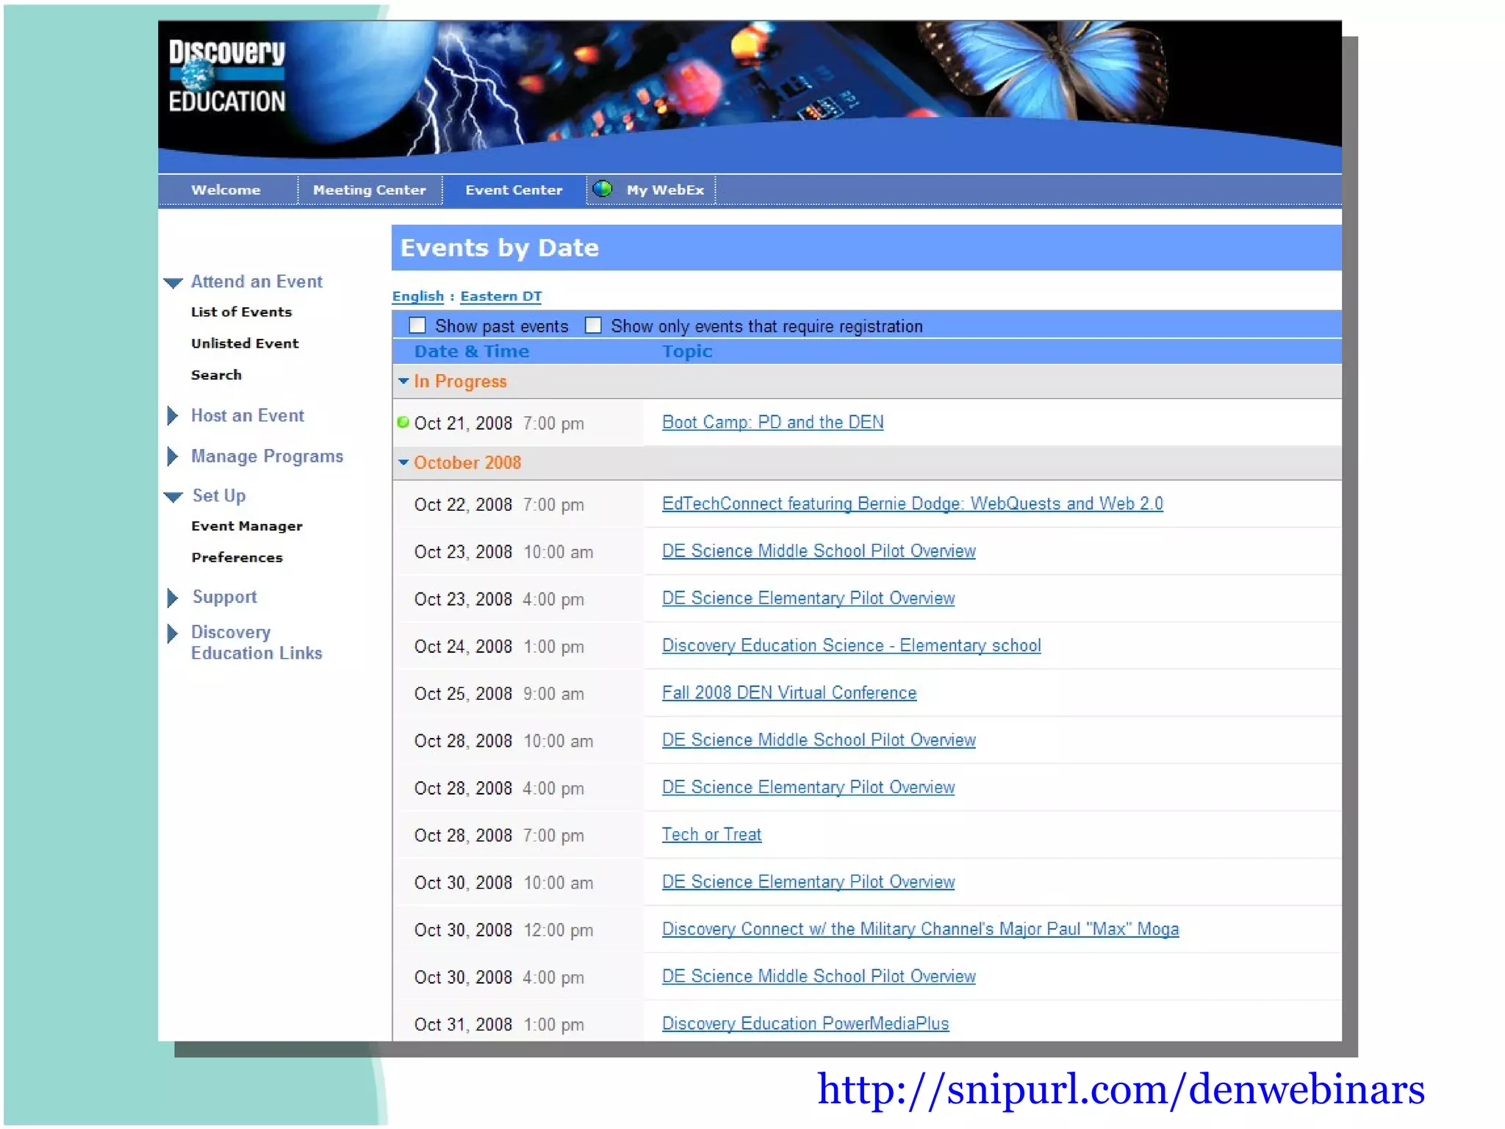
Task: Click the globe icon beside My WebEx
Action: tap(603, 189)
